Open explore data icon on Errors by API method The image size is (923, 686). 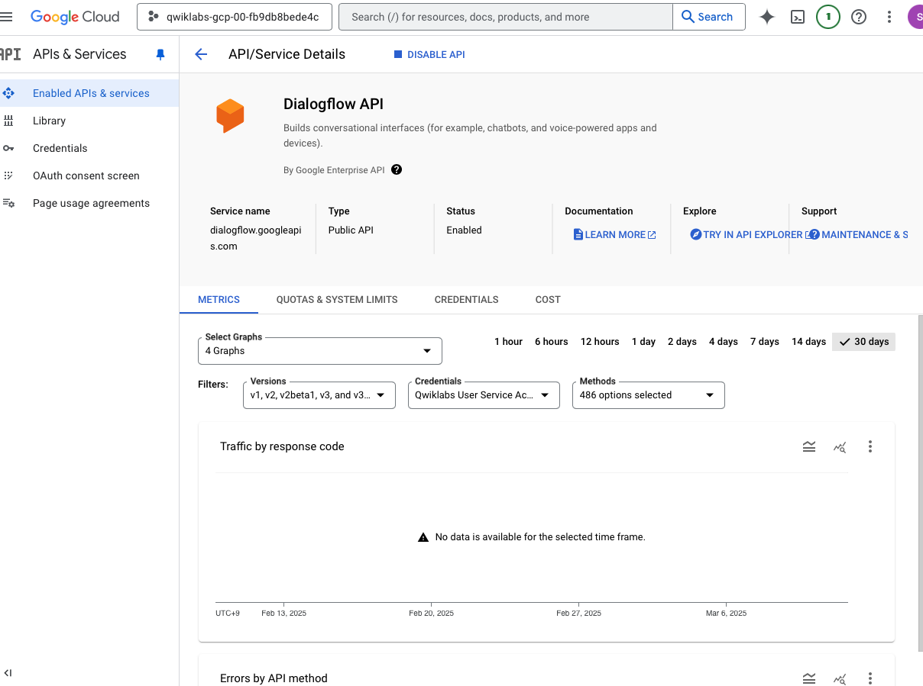pos(840,678)
